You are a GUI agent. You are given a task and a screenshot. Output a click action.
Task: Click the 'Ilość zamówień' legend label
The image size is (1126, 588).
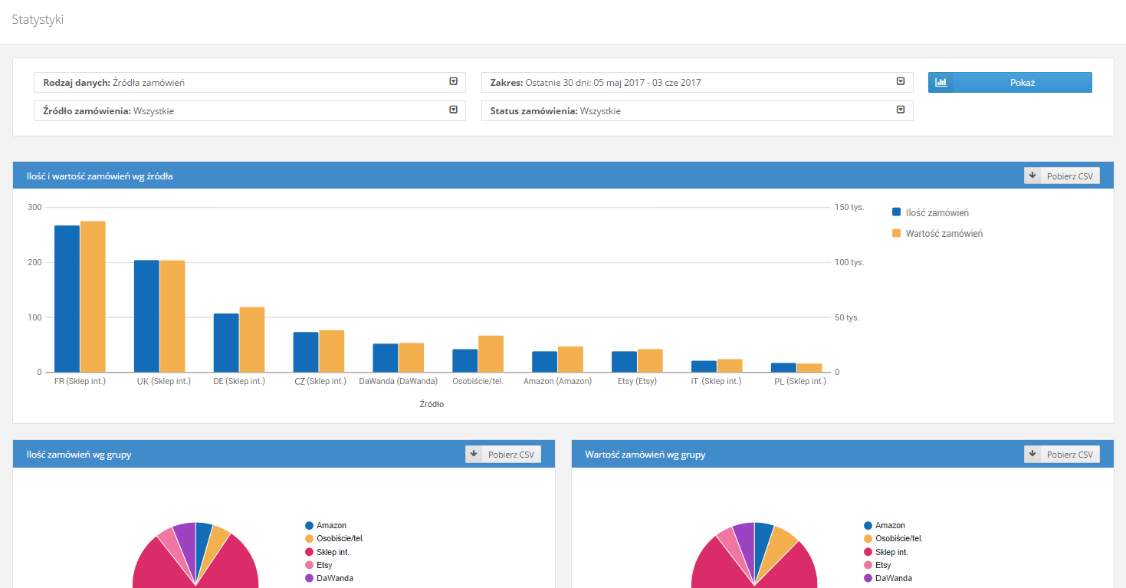click(937, 212)
